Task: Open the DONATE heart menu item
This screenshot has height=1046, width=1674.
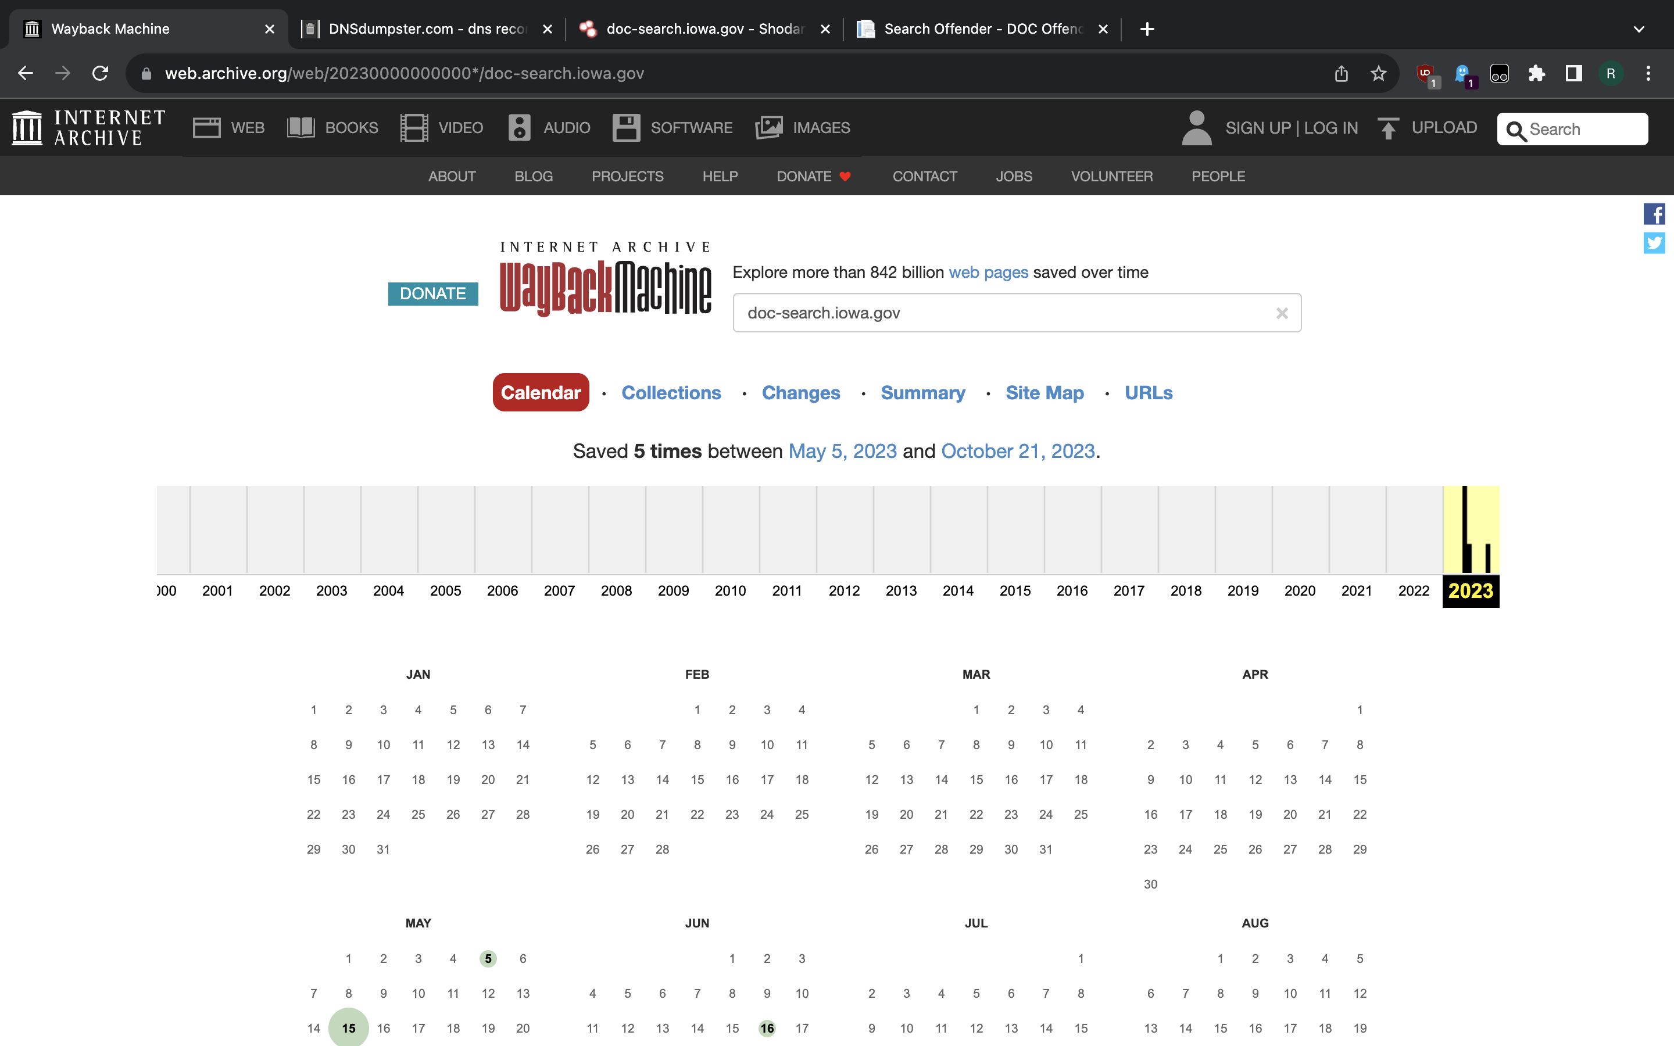Action: (x=814, y=177)
